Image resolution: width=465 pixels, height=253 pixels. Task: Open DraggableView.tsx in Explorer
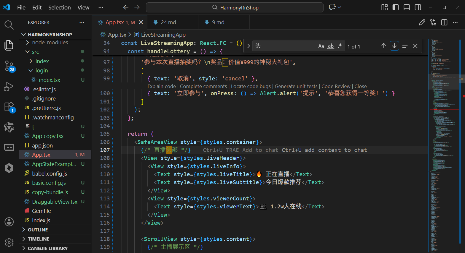point(55,202)
